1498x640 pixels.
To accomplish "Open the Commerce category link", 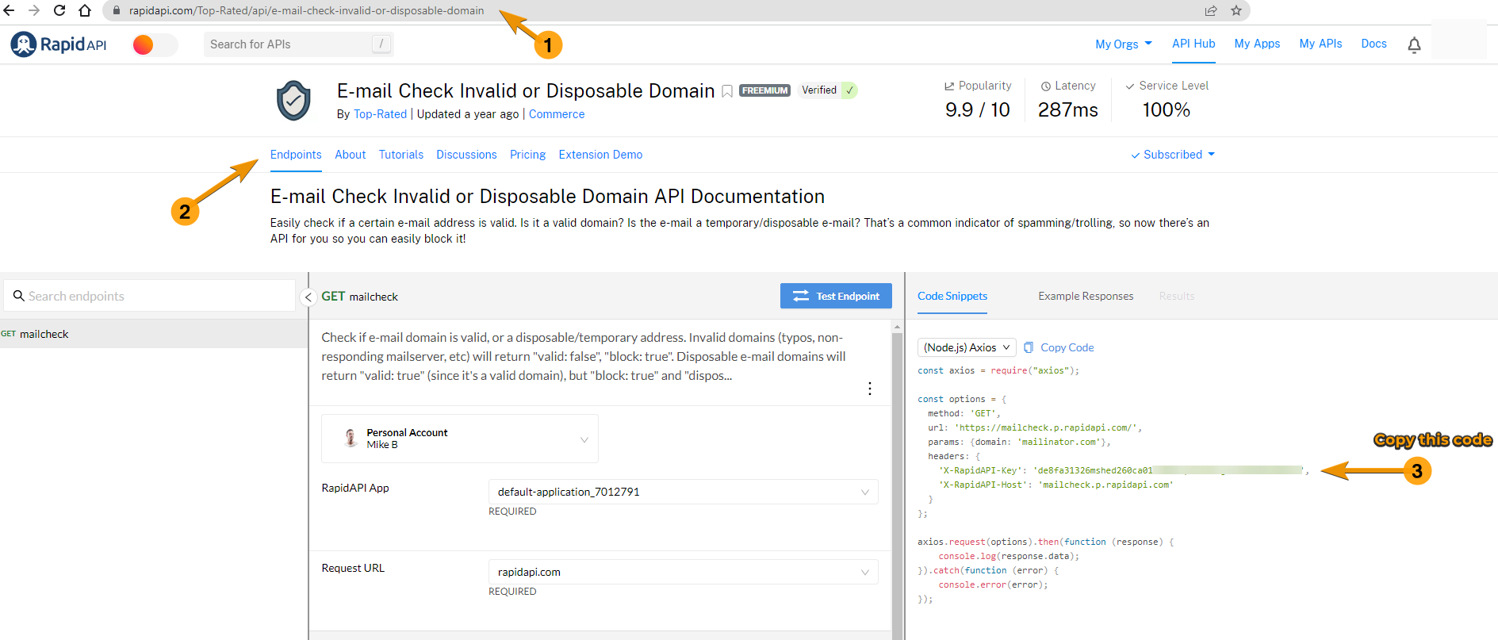I will click(x=557, y=114).
